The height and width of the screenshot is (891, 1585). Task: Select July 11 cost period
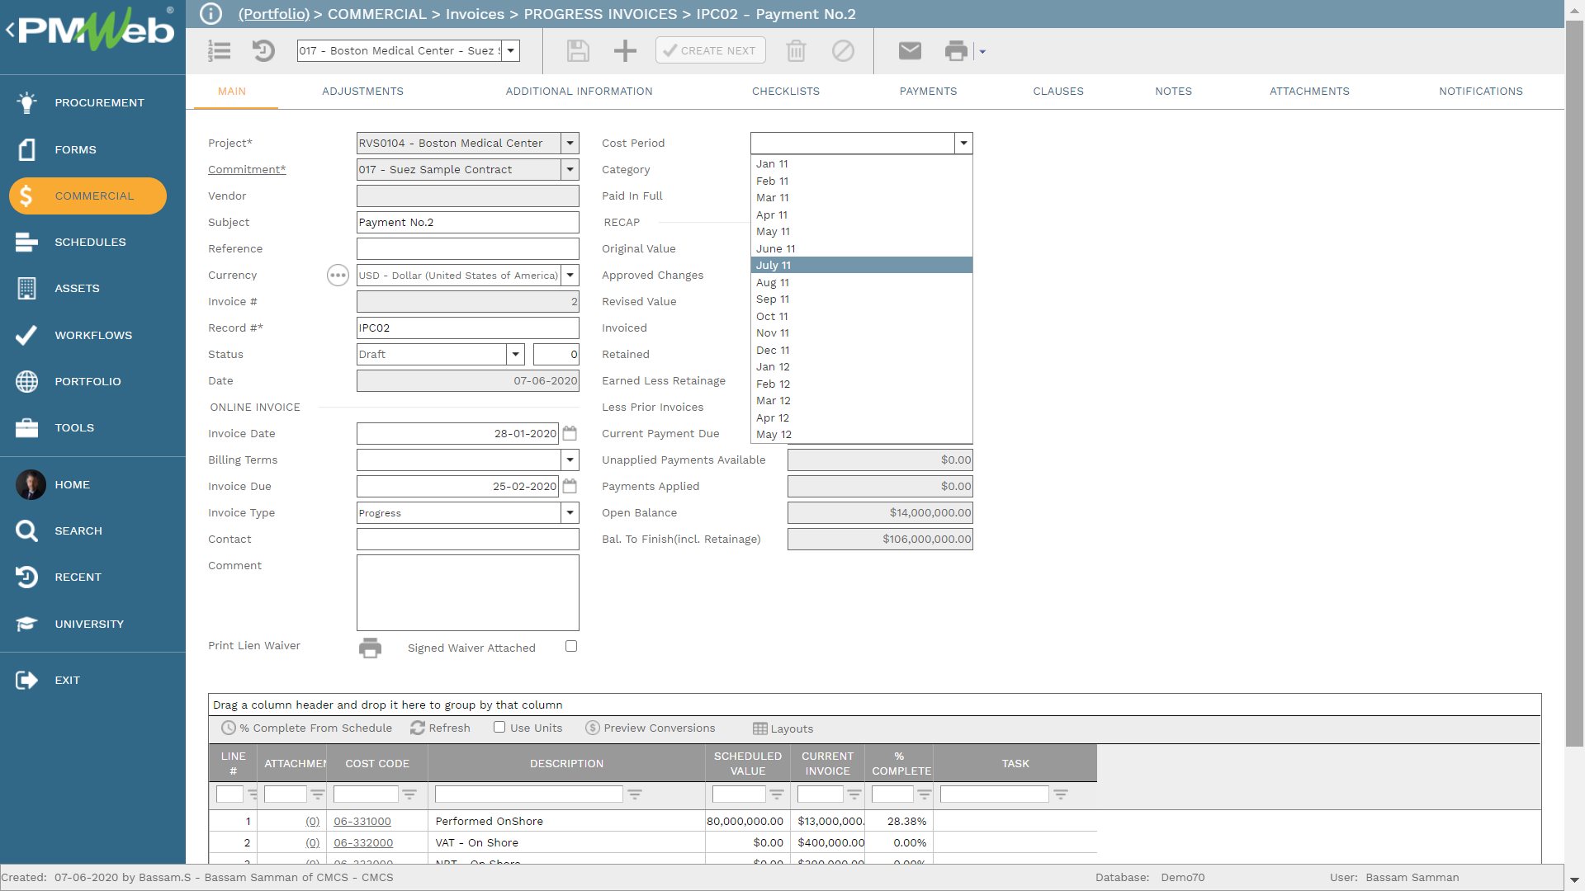point(861,266)
